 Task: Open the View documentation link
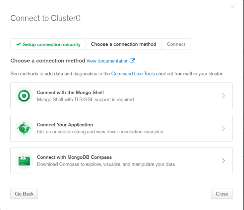[107, 61]
